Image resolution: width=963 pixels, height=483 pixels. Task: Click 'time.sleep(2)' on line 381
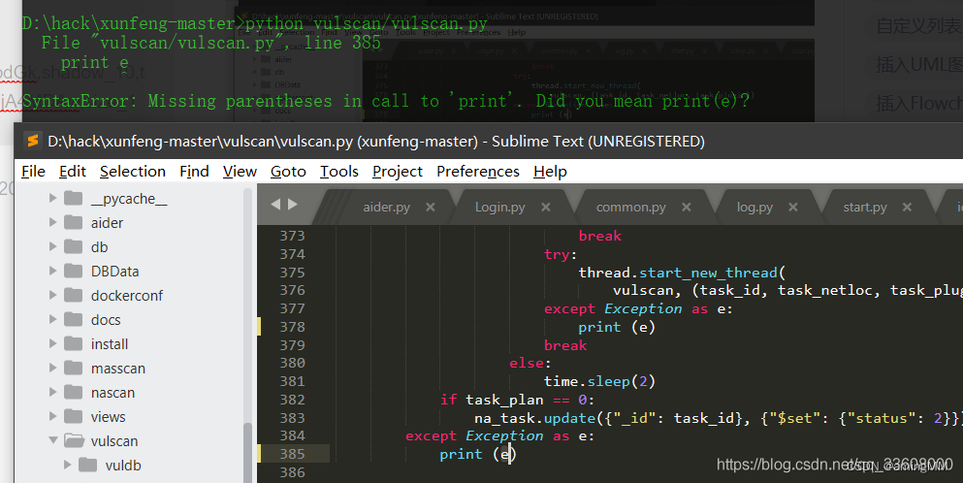click(x=599, y=381)
